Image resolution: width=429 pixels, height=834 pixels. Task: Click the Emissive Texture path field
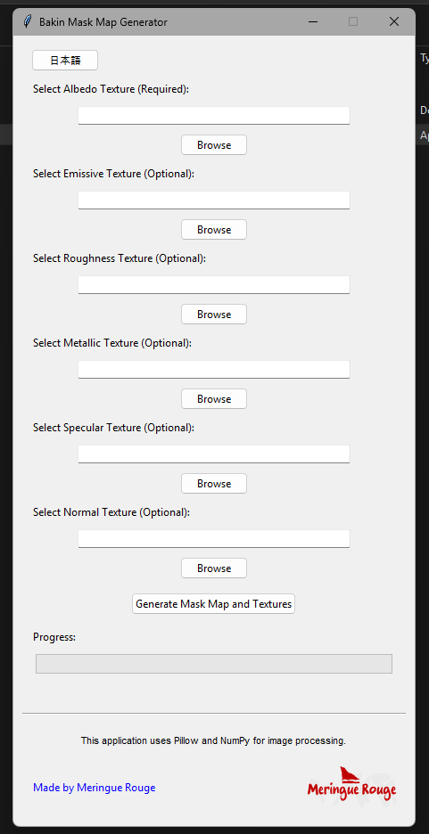click(x=214, y=200)
